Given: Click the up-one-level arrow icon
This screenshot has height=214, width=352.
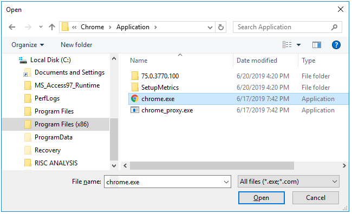Looking at the screenshot, I should click(x=52, y=27).
